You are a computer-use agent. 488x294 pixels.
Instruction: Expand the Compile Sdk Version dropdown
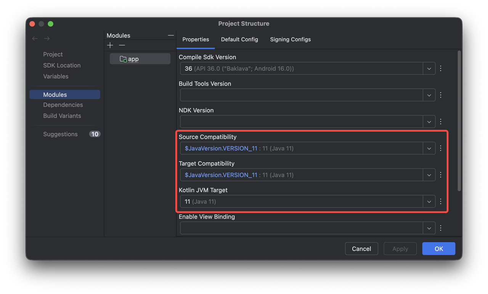pyautogui.click(x=429, y=69)
